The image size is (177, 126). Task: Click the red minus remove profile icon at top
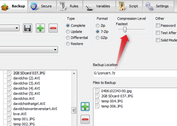53,28
